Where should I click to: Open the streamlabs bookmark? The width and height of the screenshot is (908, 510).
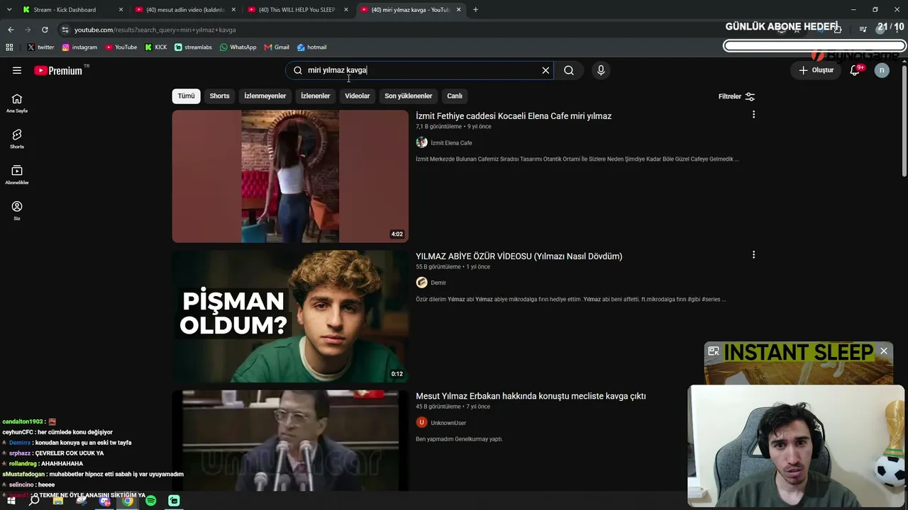click(193, 47)
